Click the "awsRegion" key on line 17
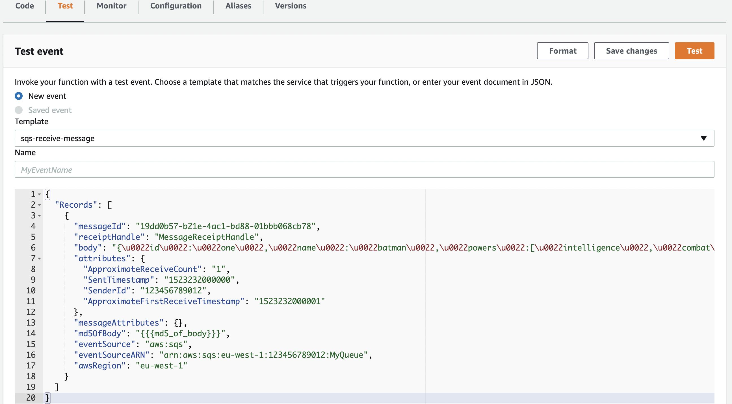The height and width of the screenshot is (404, 732). 100,366
